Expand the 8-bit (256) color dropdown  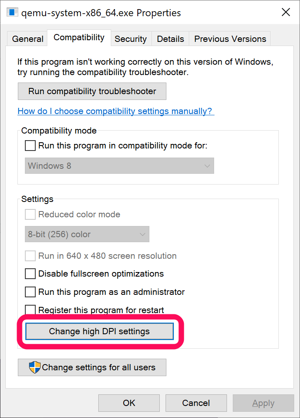(x=87, y=234)
